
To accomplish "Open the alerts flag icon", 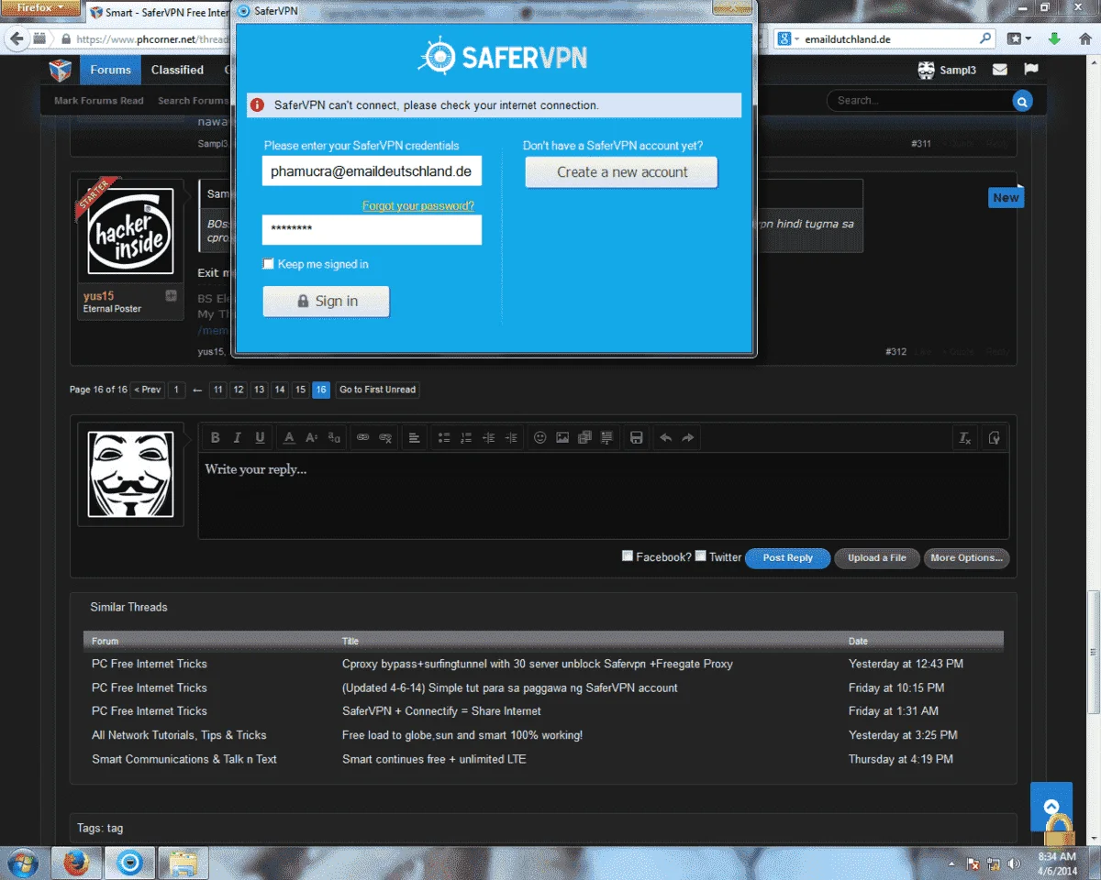I will [x=1031, y=70].
